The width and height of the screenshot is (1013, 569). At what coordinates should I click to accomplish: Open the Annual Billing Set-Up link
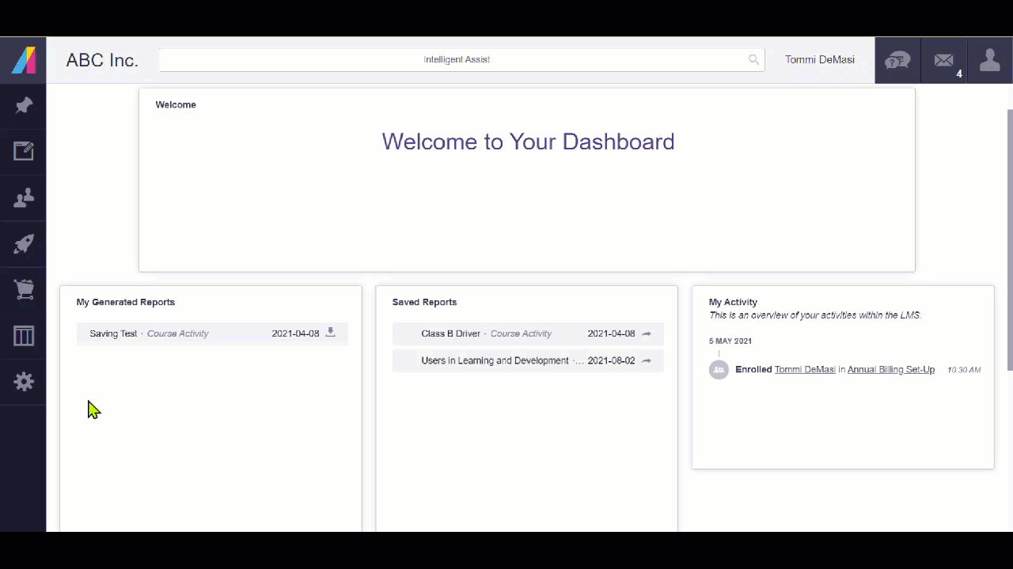click(890, 369)
